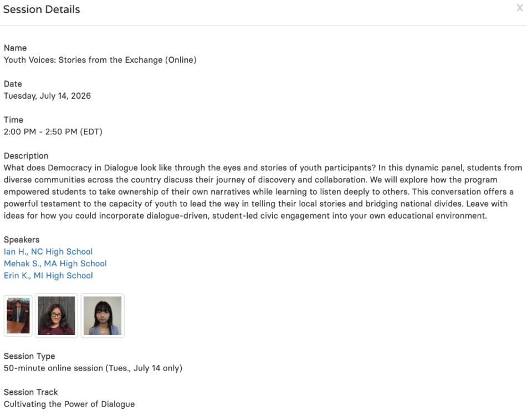This screenshot has width=527, height=416.
Task: Click the Session Type label
Action: pyautogui.click(x=29, y=356)
